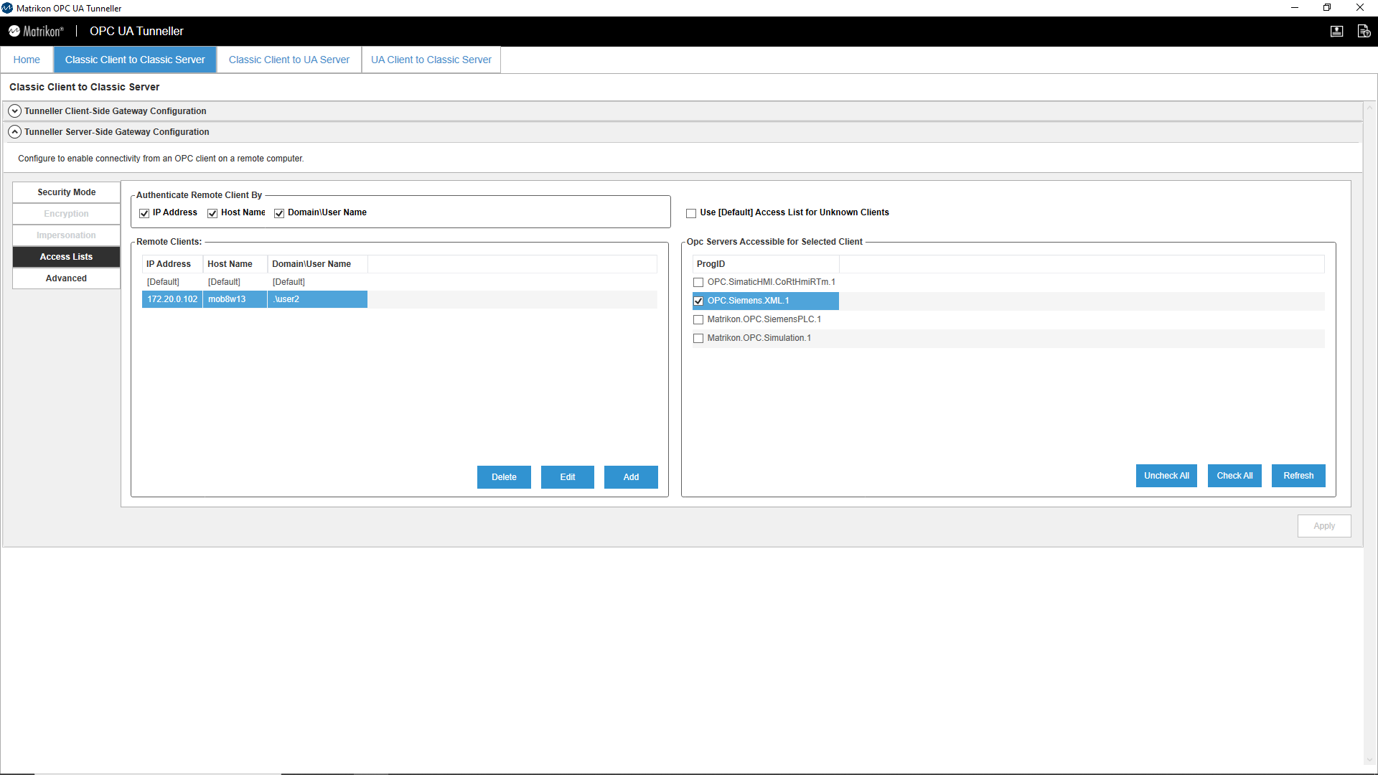
Task: Select the Impersonation side tab
Action: click(x=66, y=235)
